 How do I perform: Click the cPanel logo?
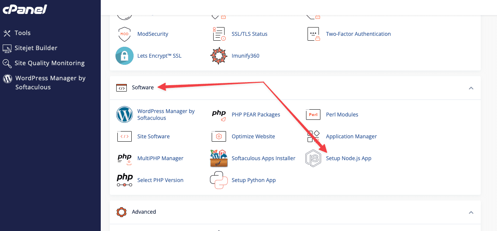[x=25, y=9]
